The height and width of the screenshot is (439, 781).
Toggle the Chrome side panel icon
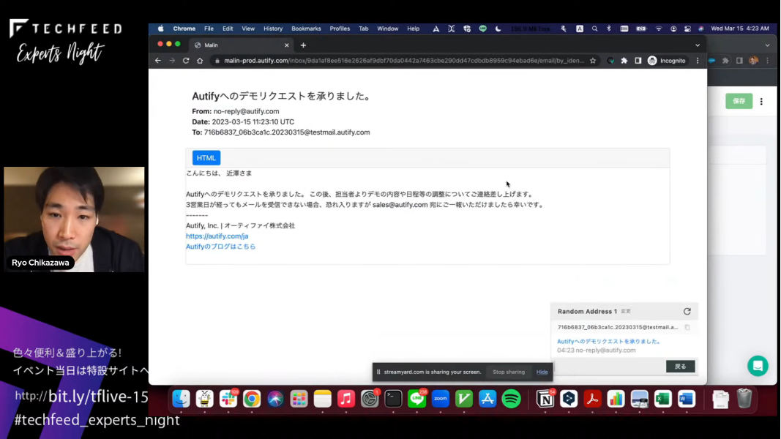[x=638, y=61]
